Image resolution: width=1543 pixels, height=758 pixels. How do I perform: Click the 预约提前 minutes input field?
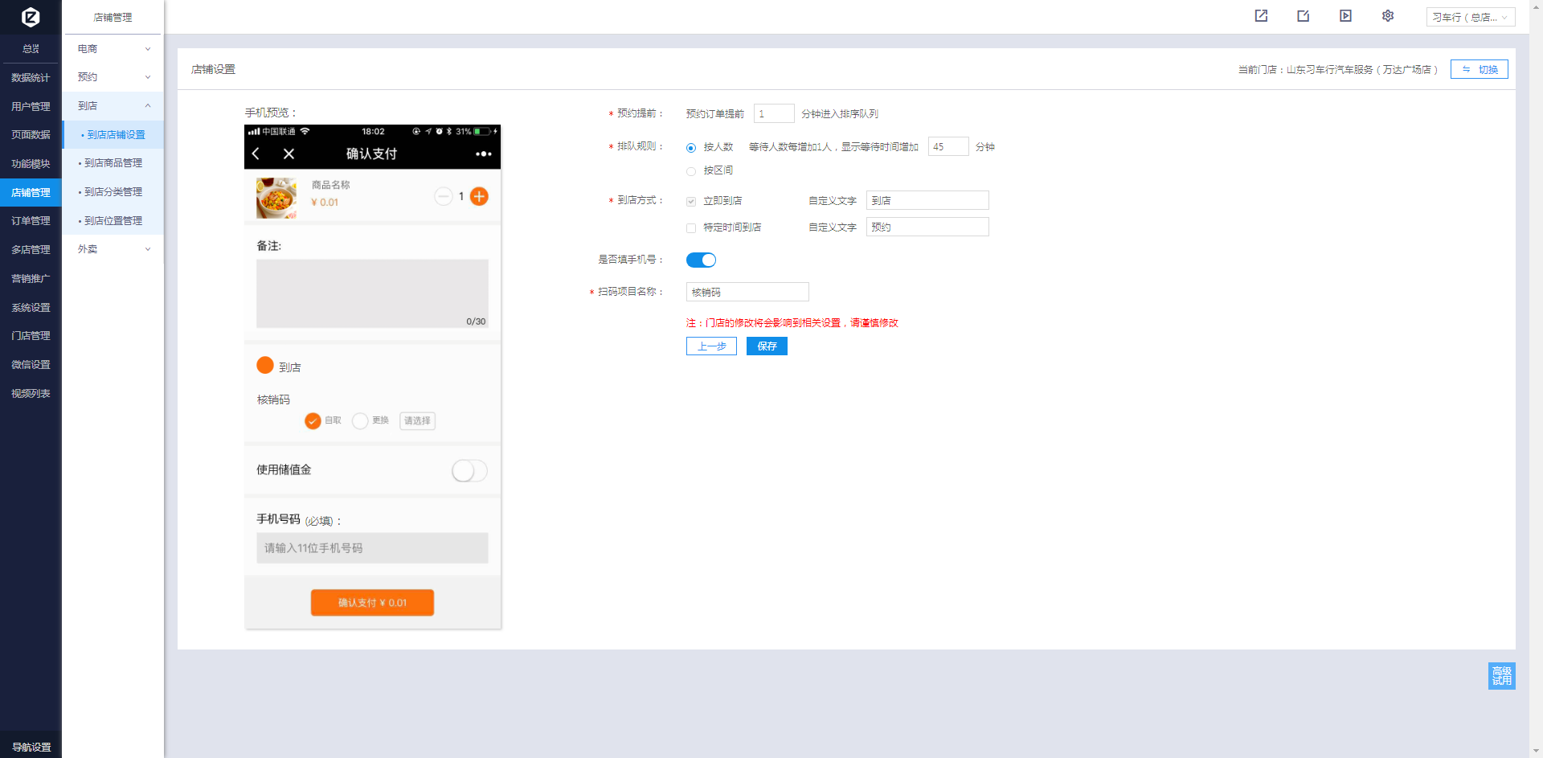[774, 114]
